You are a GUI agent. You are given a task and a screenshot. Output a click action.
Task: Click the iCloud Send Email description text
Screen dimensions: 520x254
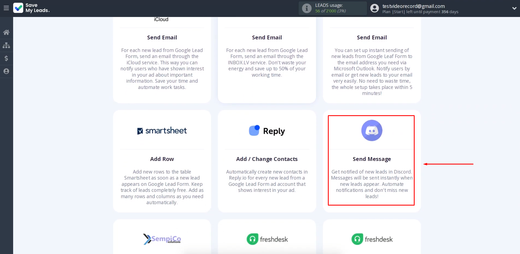162,69
